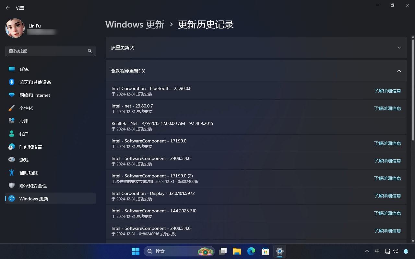Click the back arrow in Settings title bar
This screenshot has width=415, height=259.
tap(8, 8)
